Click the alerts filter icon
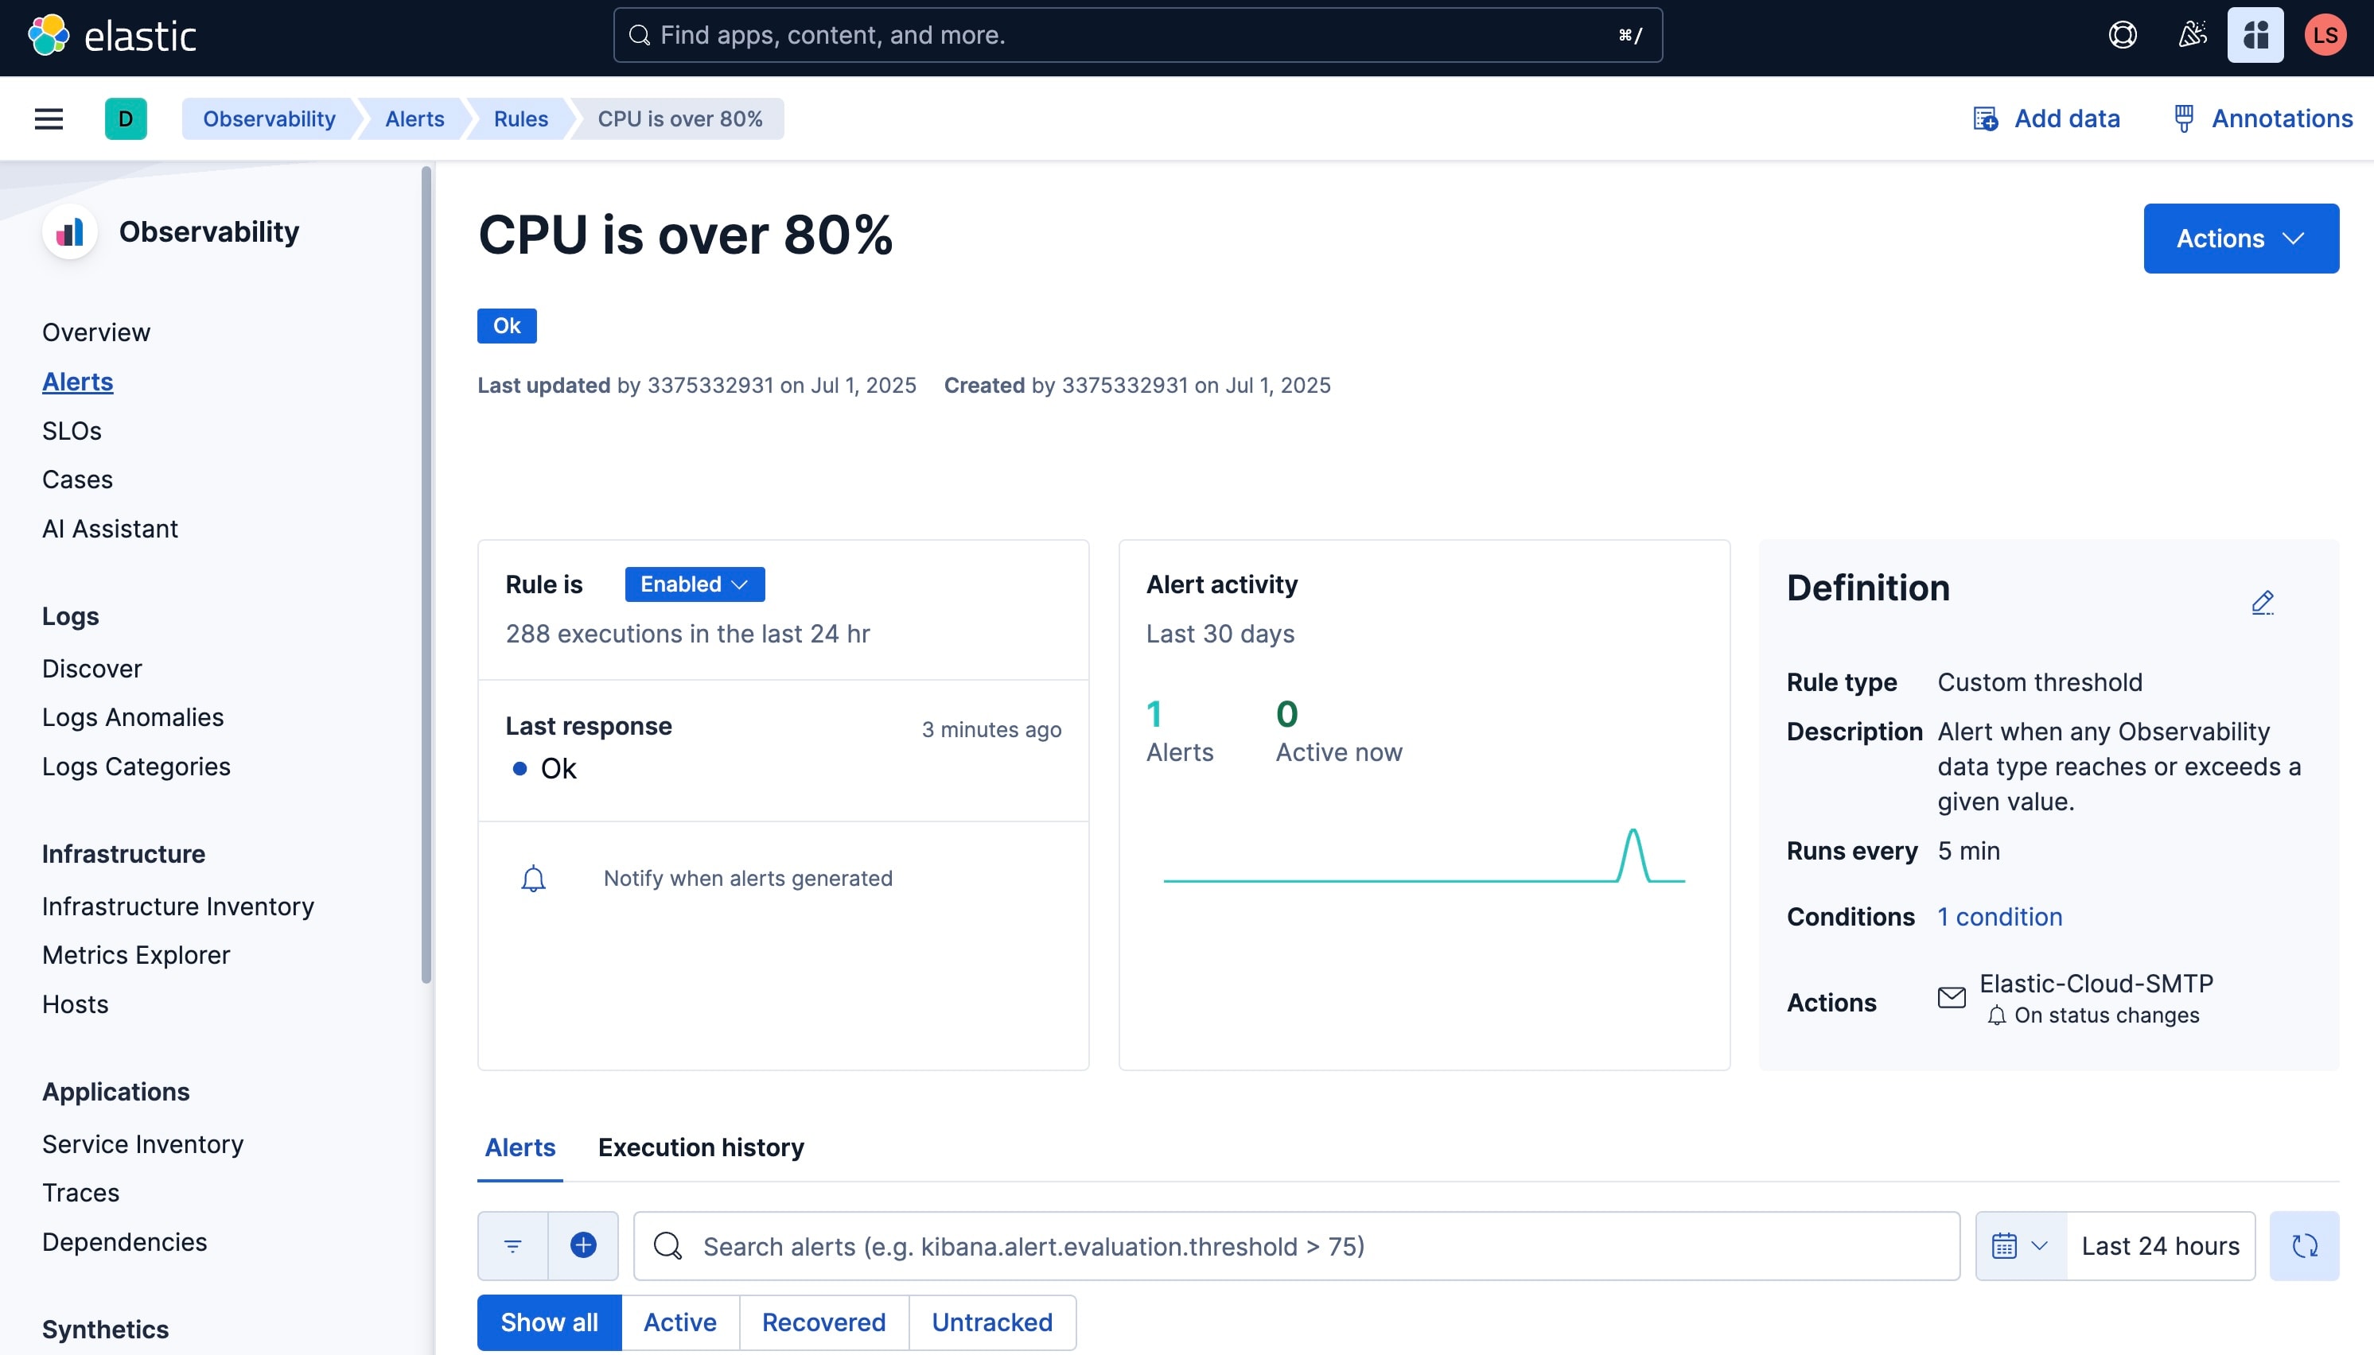The image size is (2374, 1355). (x=511, y=1244)
